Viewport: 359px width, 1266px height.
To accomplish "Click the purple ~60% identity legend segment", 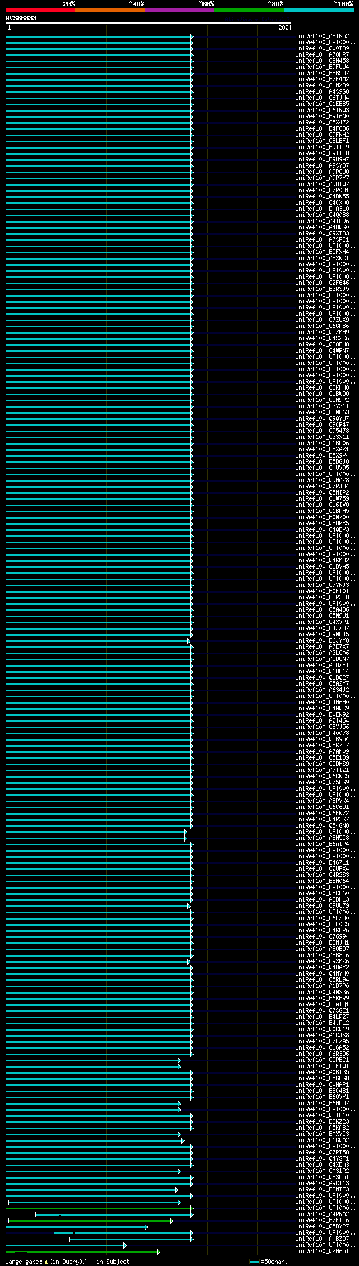I will [x=179, y=10].
